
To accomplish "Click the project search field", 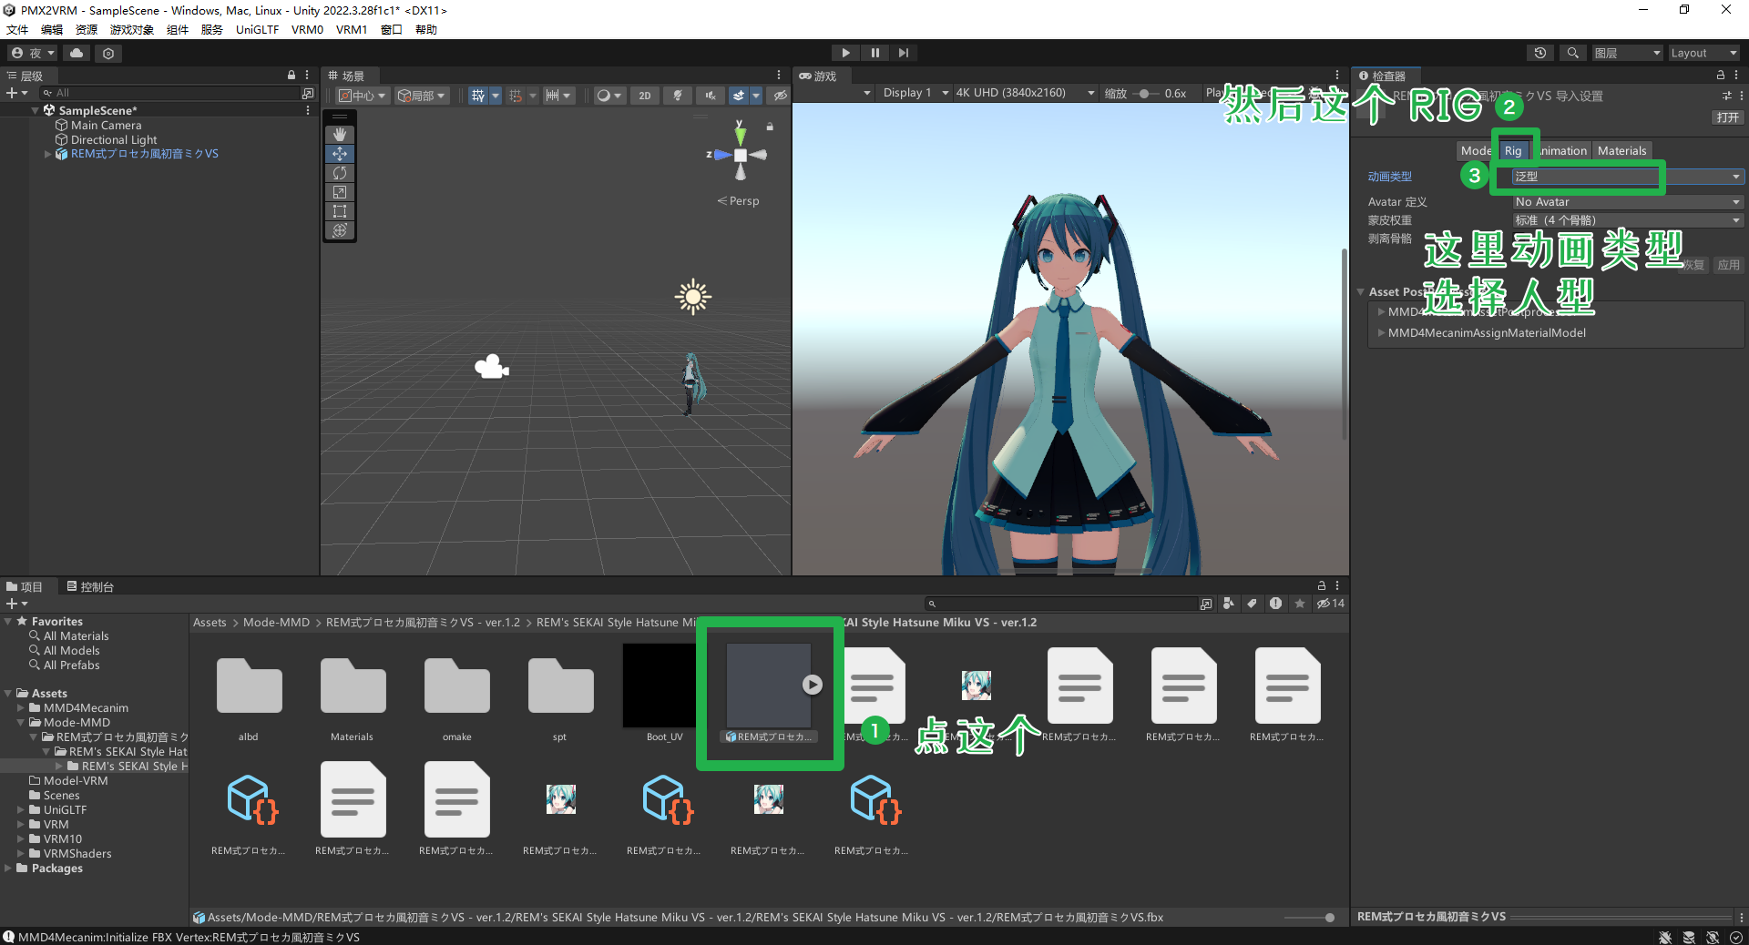I will tap(1061, 604).
